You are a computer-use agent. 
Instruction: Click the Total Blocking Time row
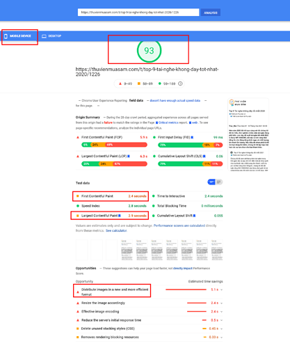point(188,206)
